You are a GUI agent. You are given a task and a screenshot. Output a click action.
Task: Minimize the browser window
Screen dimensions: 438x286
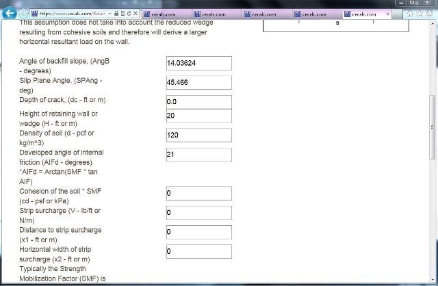(x=401, y=3)
